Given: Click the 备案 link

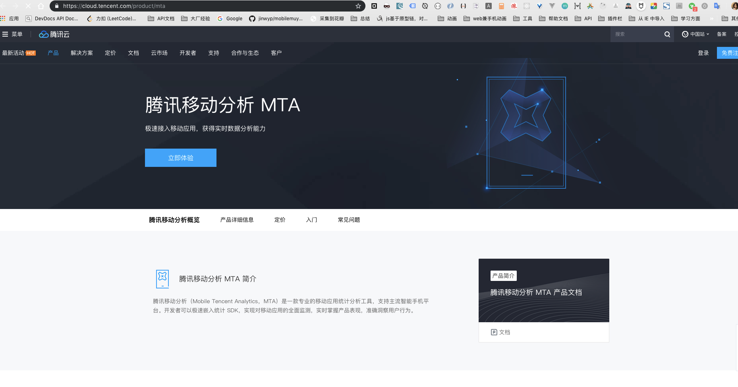Looking at the screenshot, I should pyautogui.click(x=722, y=34).
